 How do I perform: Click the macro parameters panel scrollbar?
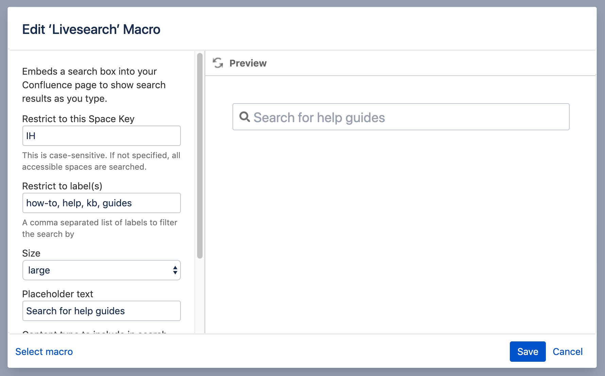200,156
